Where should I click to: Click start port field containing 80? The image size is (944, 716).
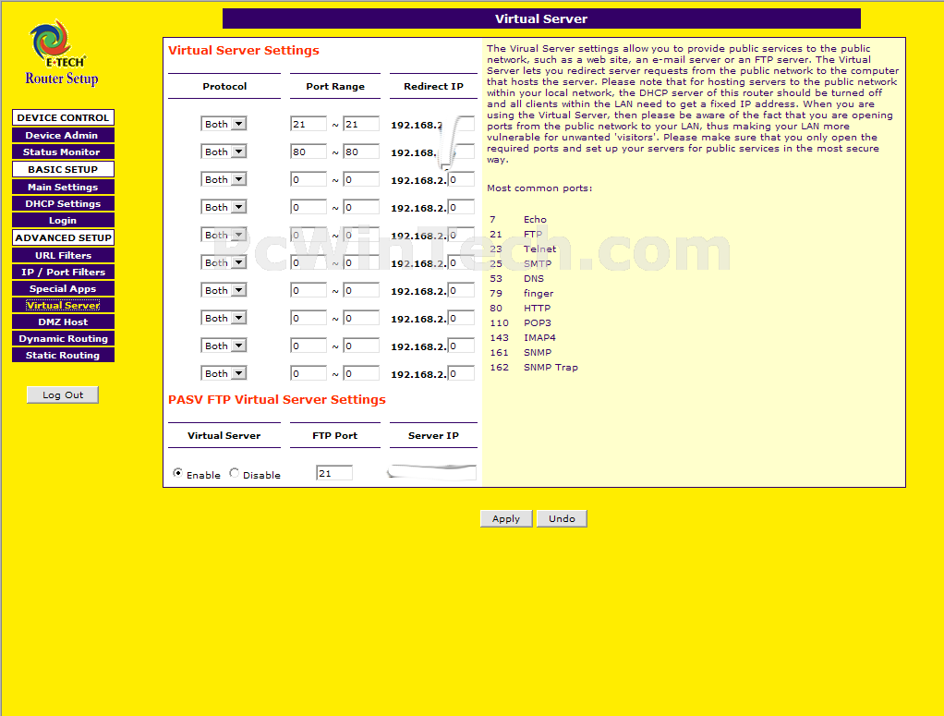point(309,152)
